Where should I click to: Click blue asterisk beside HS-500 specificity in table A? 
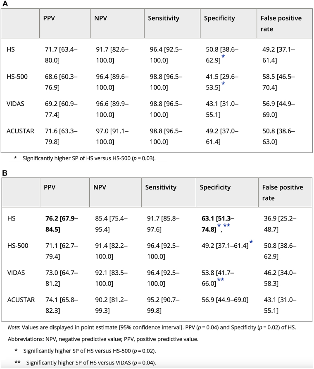[x=223, y=84]
